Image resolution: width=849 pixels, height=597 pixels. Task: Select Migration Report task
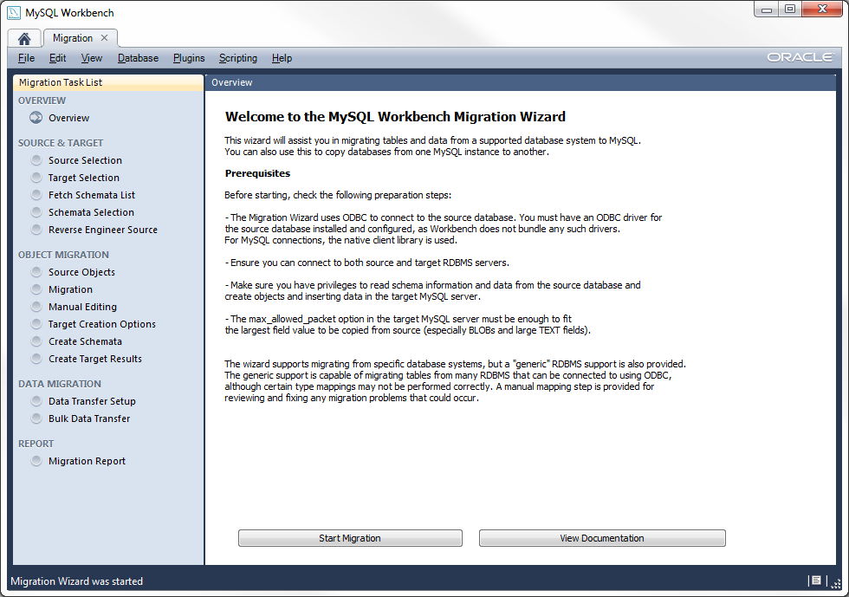(x=87, y=461)
